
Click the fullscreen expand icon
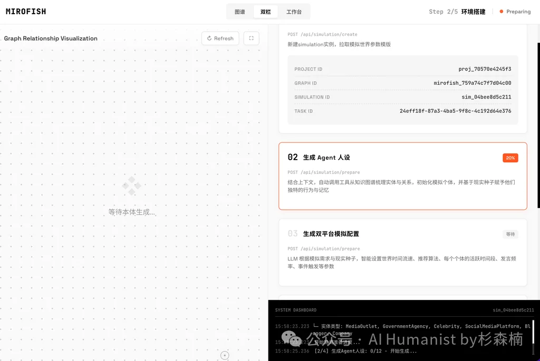(x=251, y=38)
